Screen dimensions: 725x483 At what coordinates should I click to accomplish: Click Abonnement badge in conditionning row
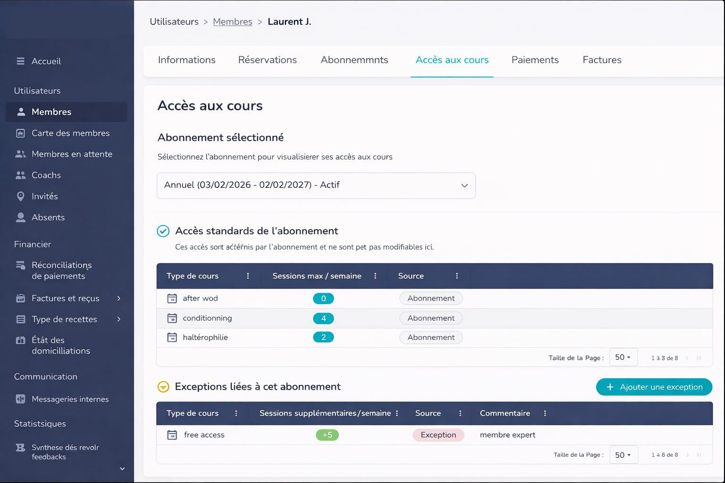(x=431, y=318)
